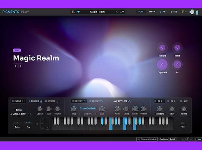202x150 pixels.
Task: Click the Multiband FX knob
Action: click(160, 109)
